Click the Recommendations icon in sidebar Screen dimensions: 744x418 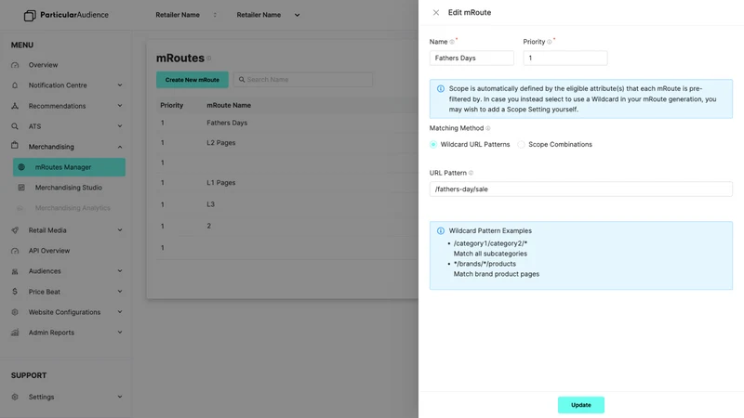coord(15,106)
